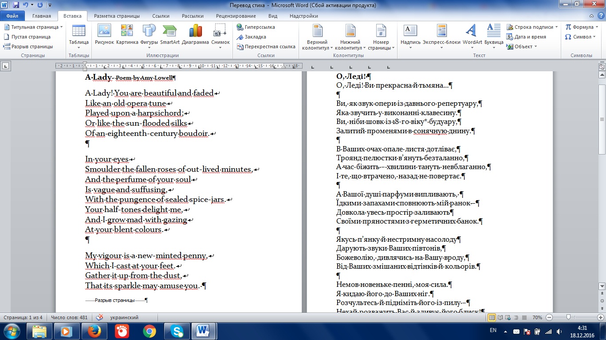Viewport: 606px width, 340px height.
Task: Open the Рецензирование tab
Action: tap(236, 16)
